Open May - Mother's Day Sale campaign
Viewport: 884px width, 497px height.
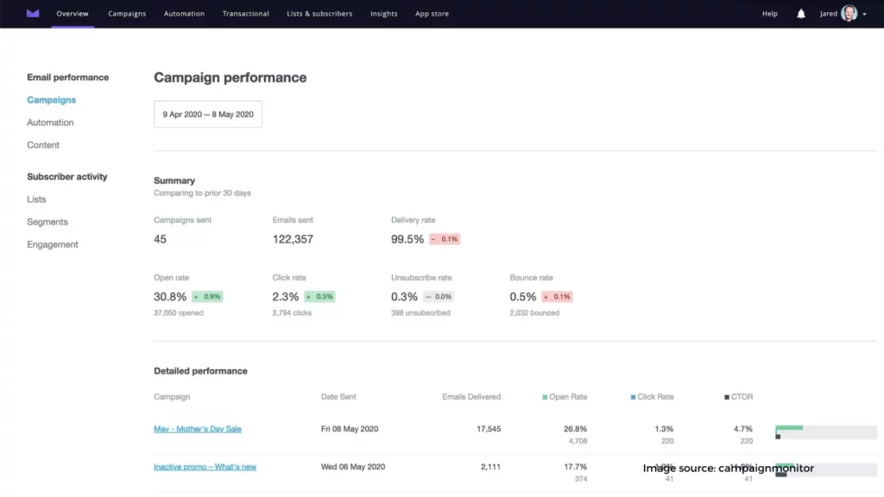(198, 429)
